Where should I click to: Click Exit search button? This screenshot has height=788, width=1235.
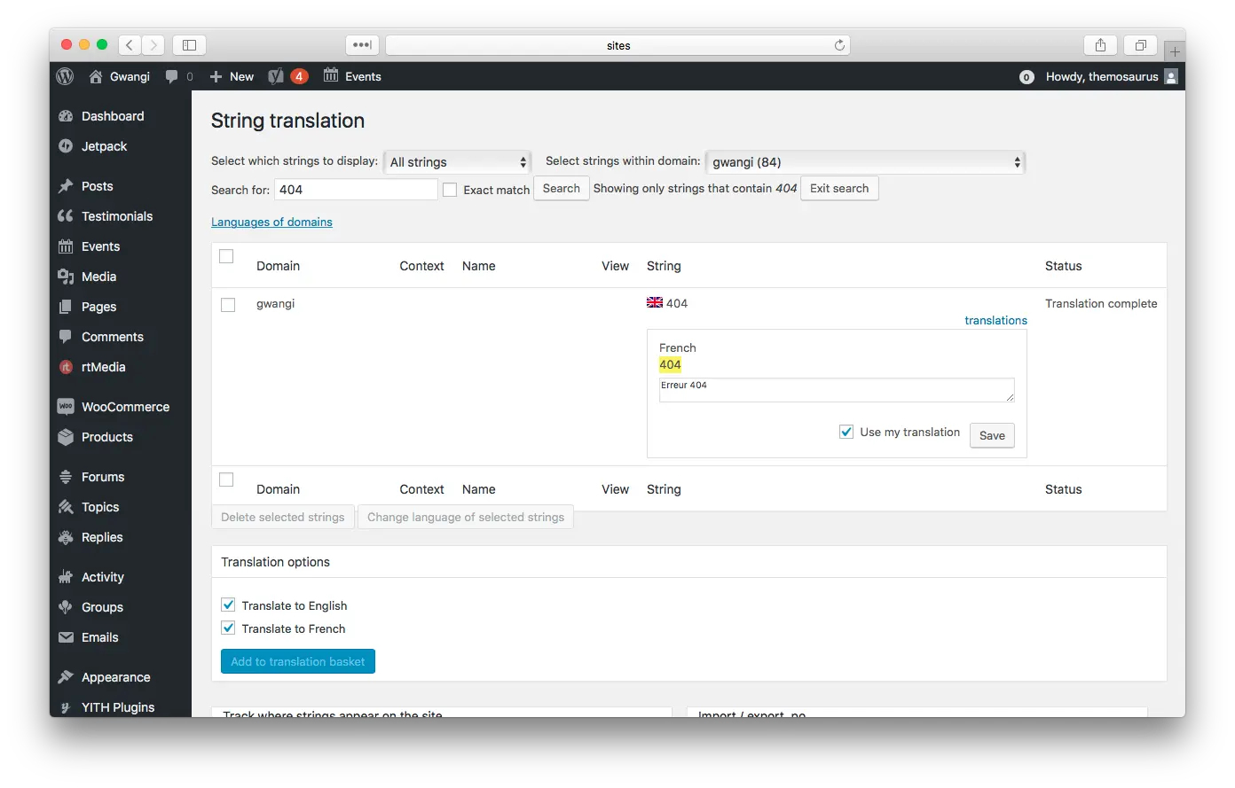tap(839, 189)
